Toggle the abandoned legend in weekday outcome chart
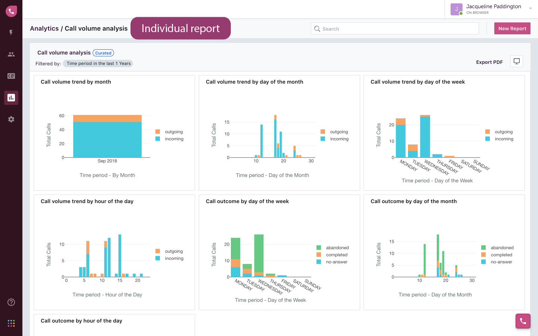Screen dimensions: 538x336 tap(333, 248)
